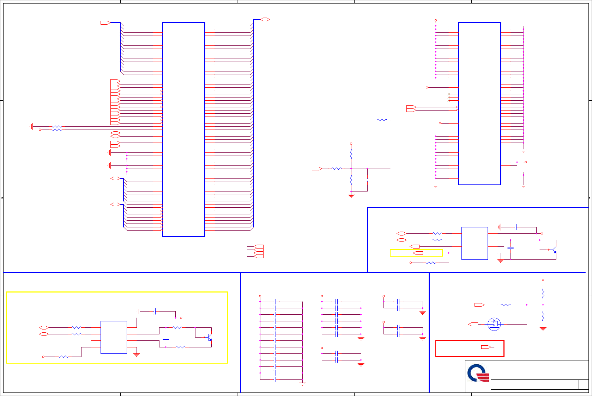The height and width of the screenshot is (396, 592).
Task: Select the transistor in the large yellow-boxed circuit
Action: 209,337
